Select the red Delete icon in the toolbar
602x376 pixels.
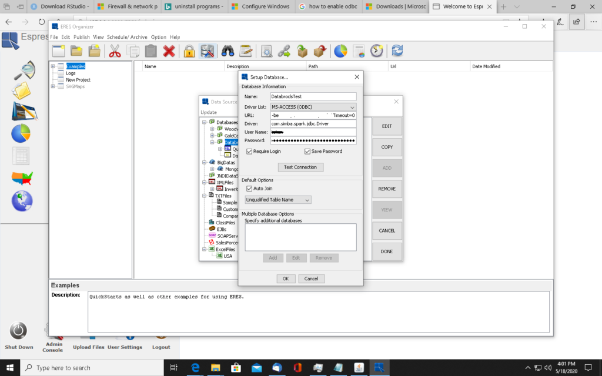click(170, 51)
